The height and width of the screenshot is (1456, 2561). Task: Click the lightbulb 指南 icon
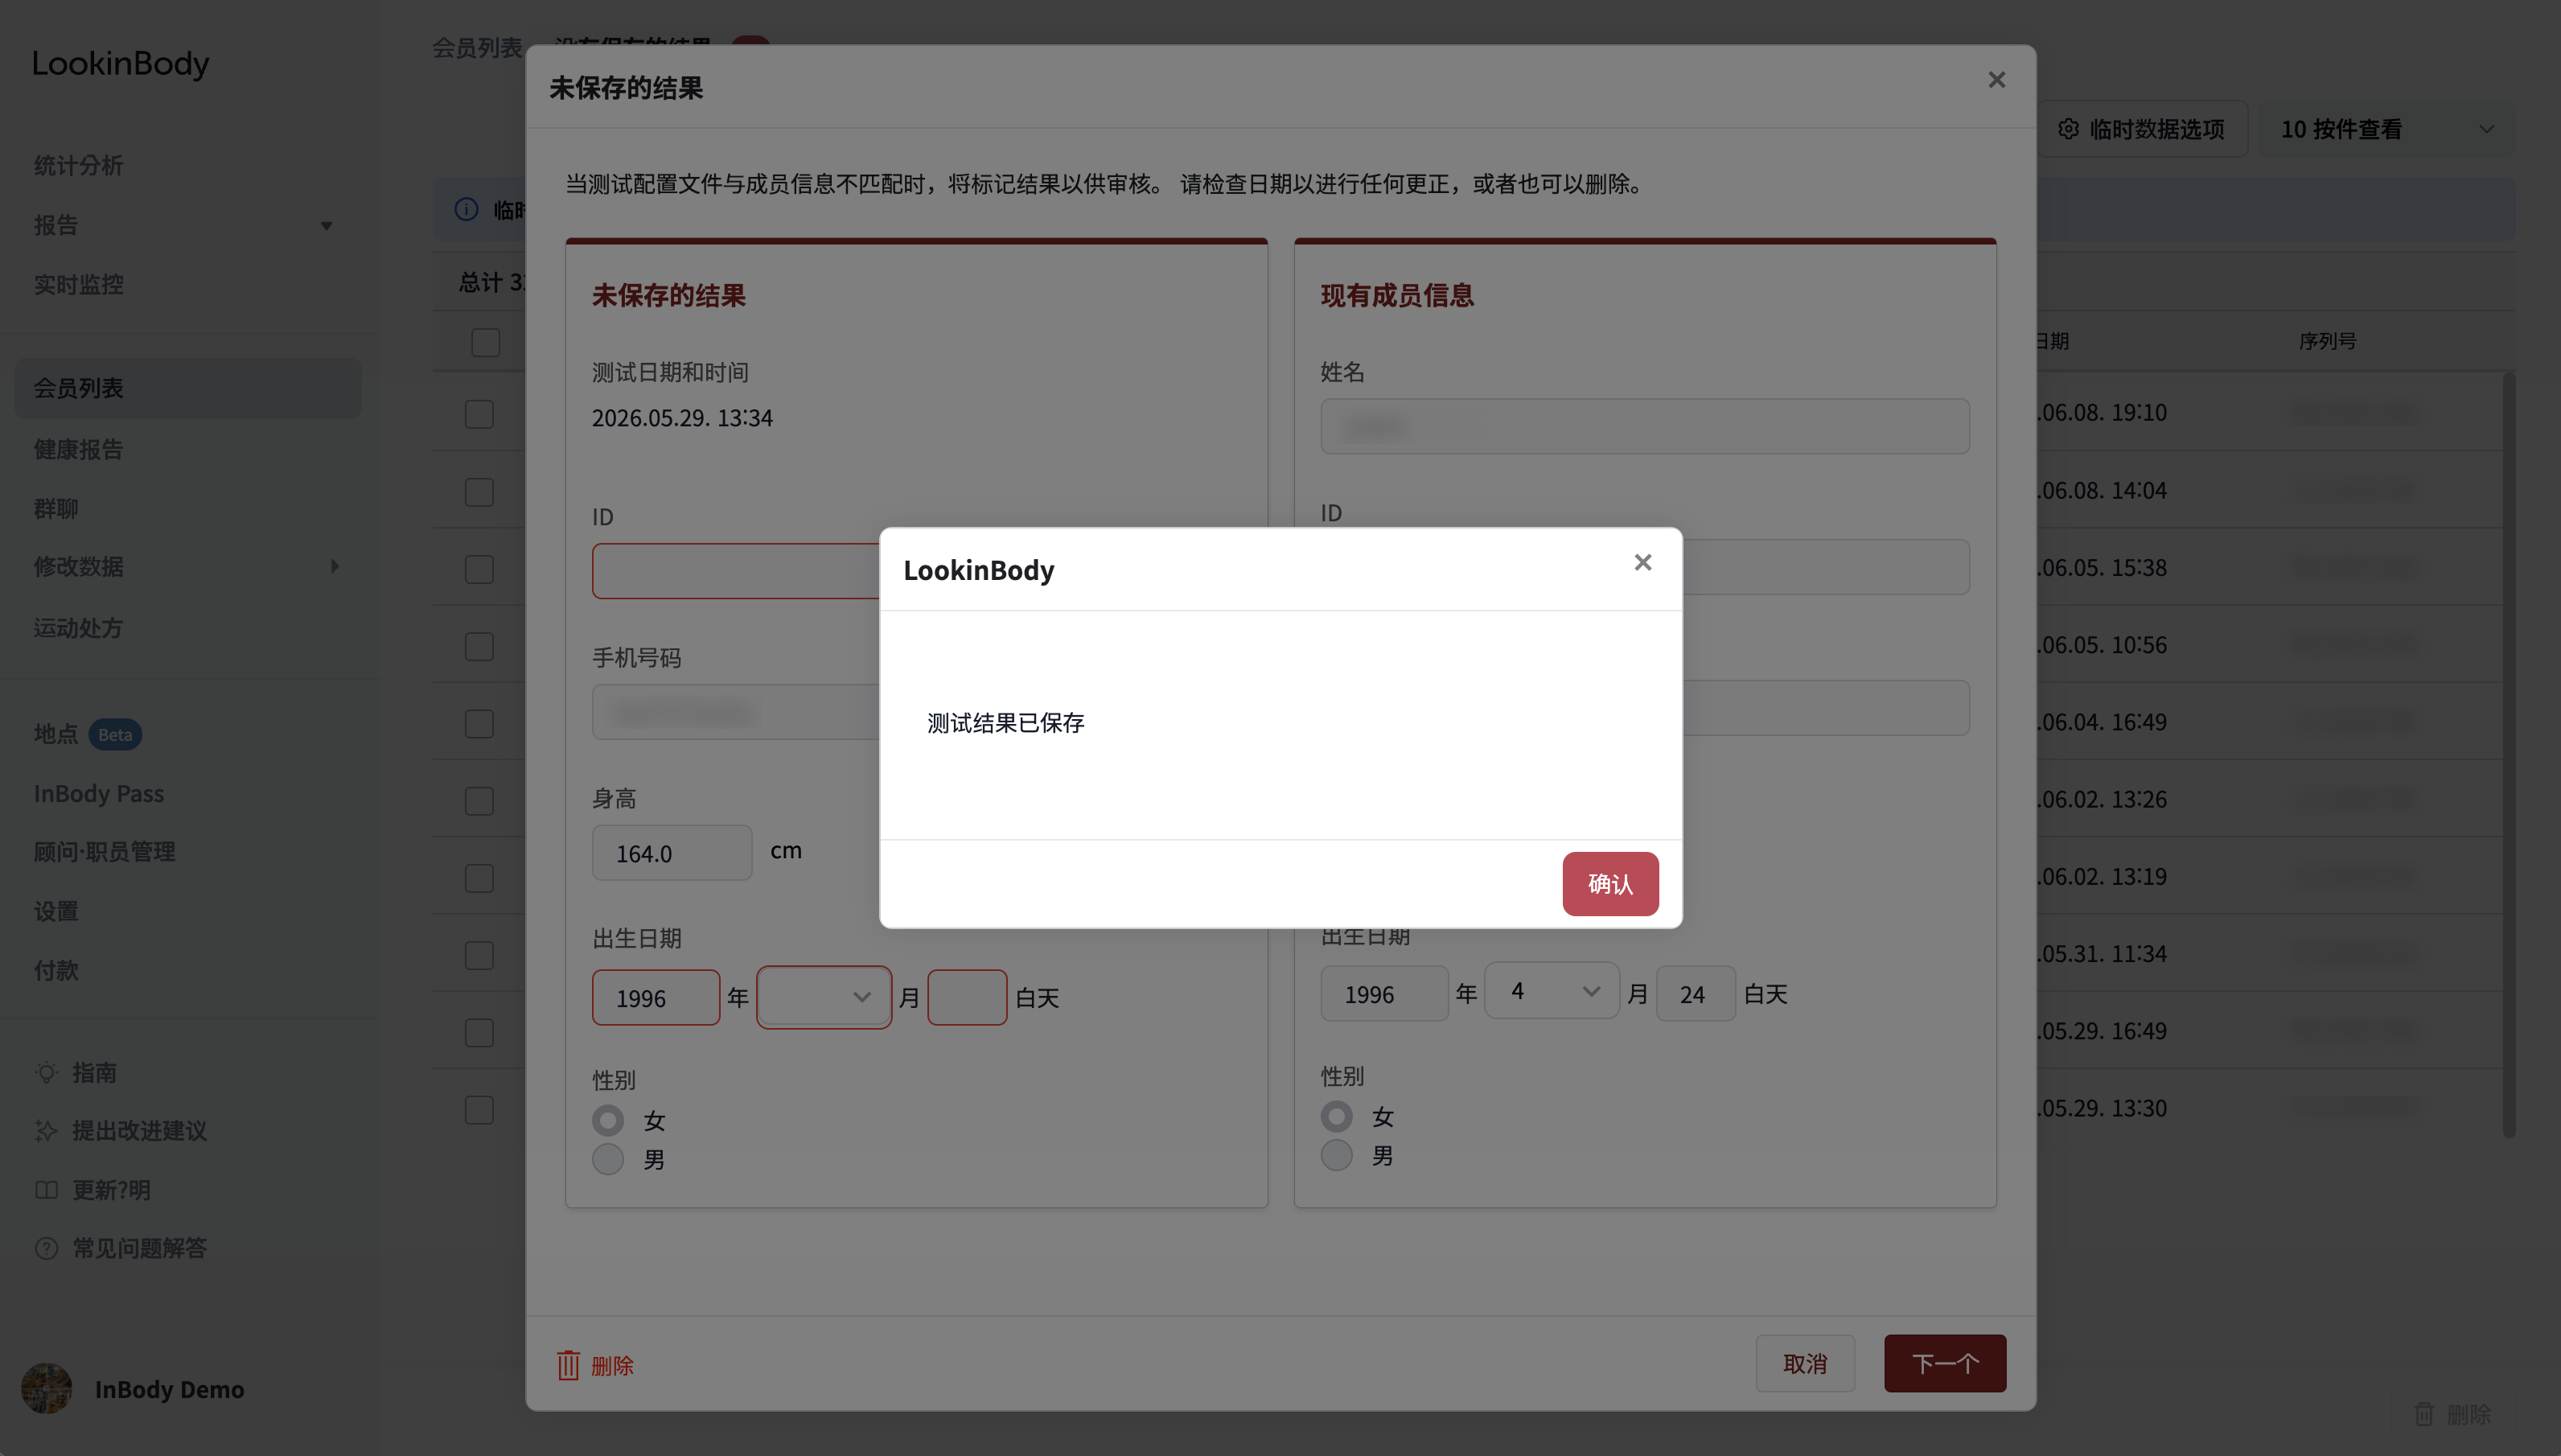46,1072
